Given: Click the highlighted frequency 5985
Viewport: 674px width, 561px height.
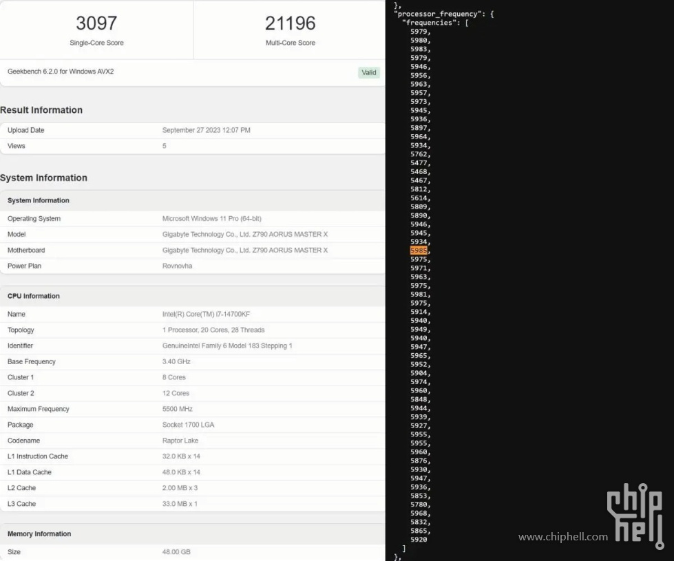Looking at the screenshot, I should pos(419,251).
